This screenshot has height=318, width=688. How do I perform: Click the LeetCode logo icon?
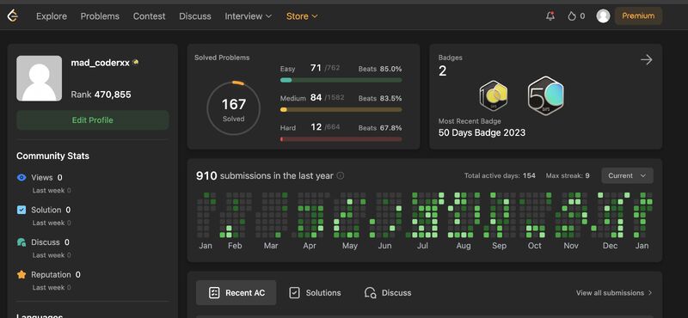[13, 15]
